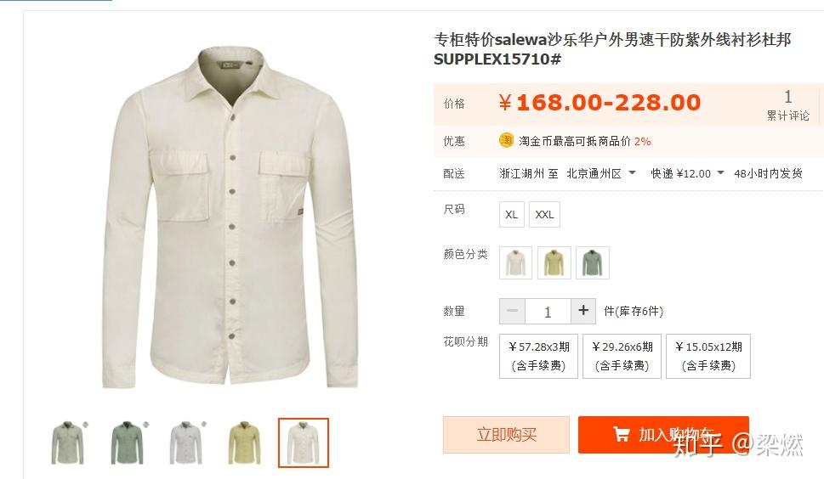Select size XL
Viewport: 824px width, 479px height.
click(x=511, y=215)
